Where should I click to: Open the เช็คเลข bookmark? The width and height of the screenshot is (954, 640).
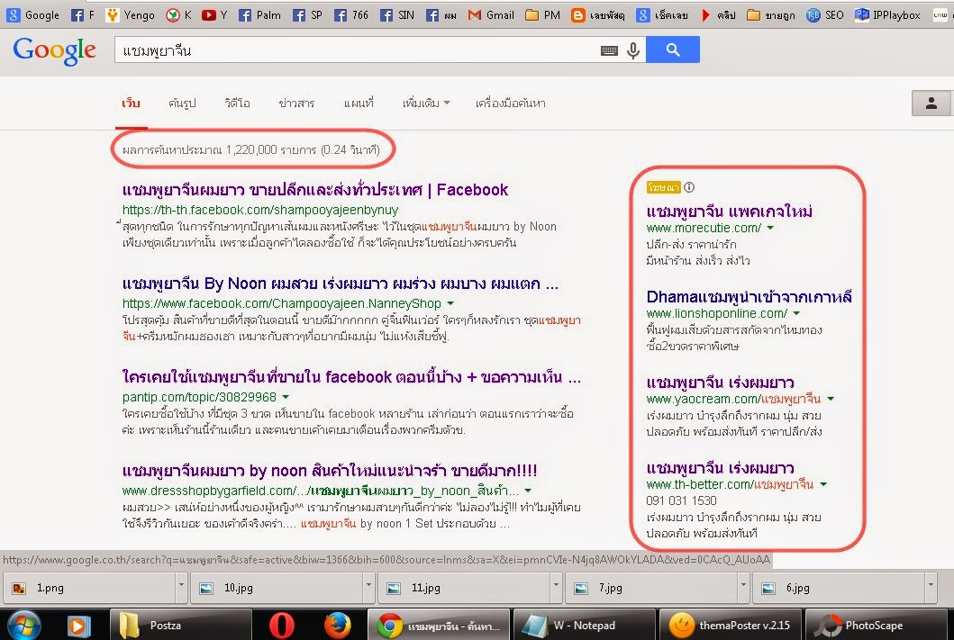(x=662, y=15)
